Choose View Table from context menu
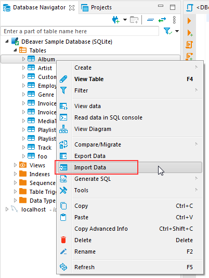The width and height of the screenshot is (209, 278). tap(129, 79)
